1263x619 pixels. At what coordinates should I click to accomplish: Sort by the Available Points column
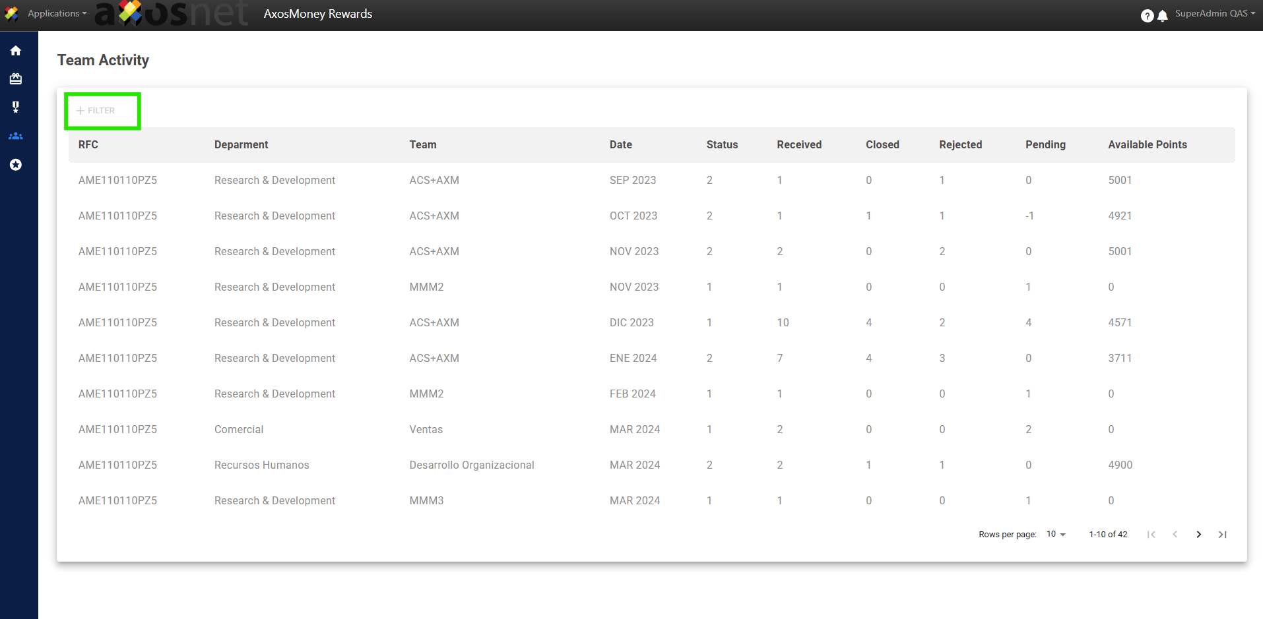click(1147, 145)
